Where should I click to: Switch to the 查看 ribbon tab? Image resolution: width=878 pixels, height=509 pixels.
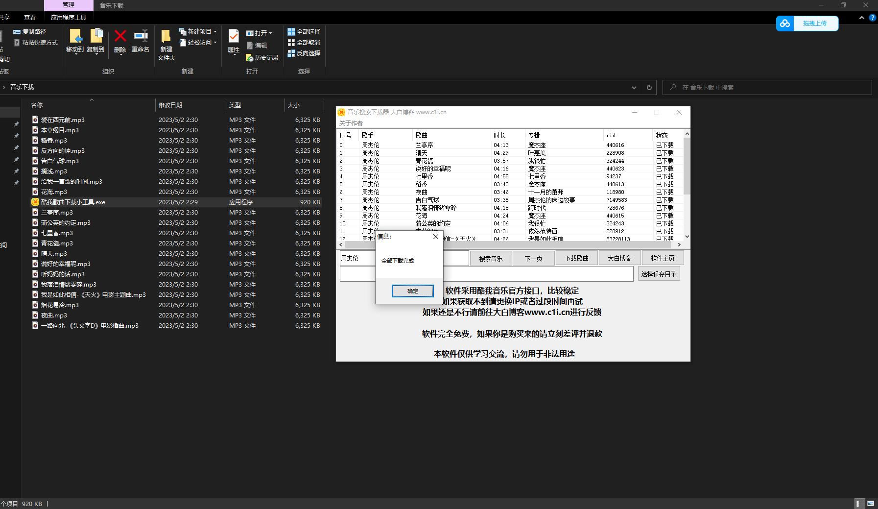pos(30,18)
